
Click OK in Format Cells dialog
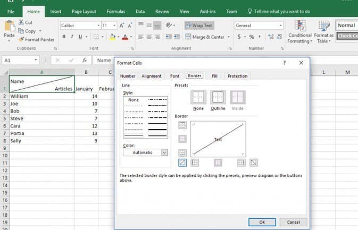pyautogui.click(x=262, y=222)
